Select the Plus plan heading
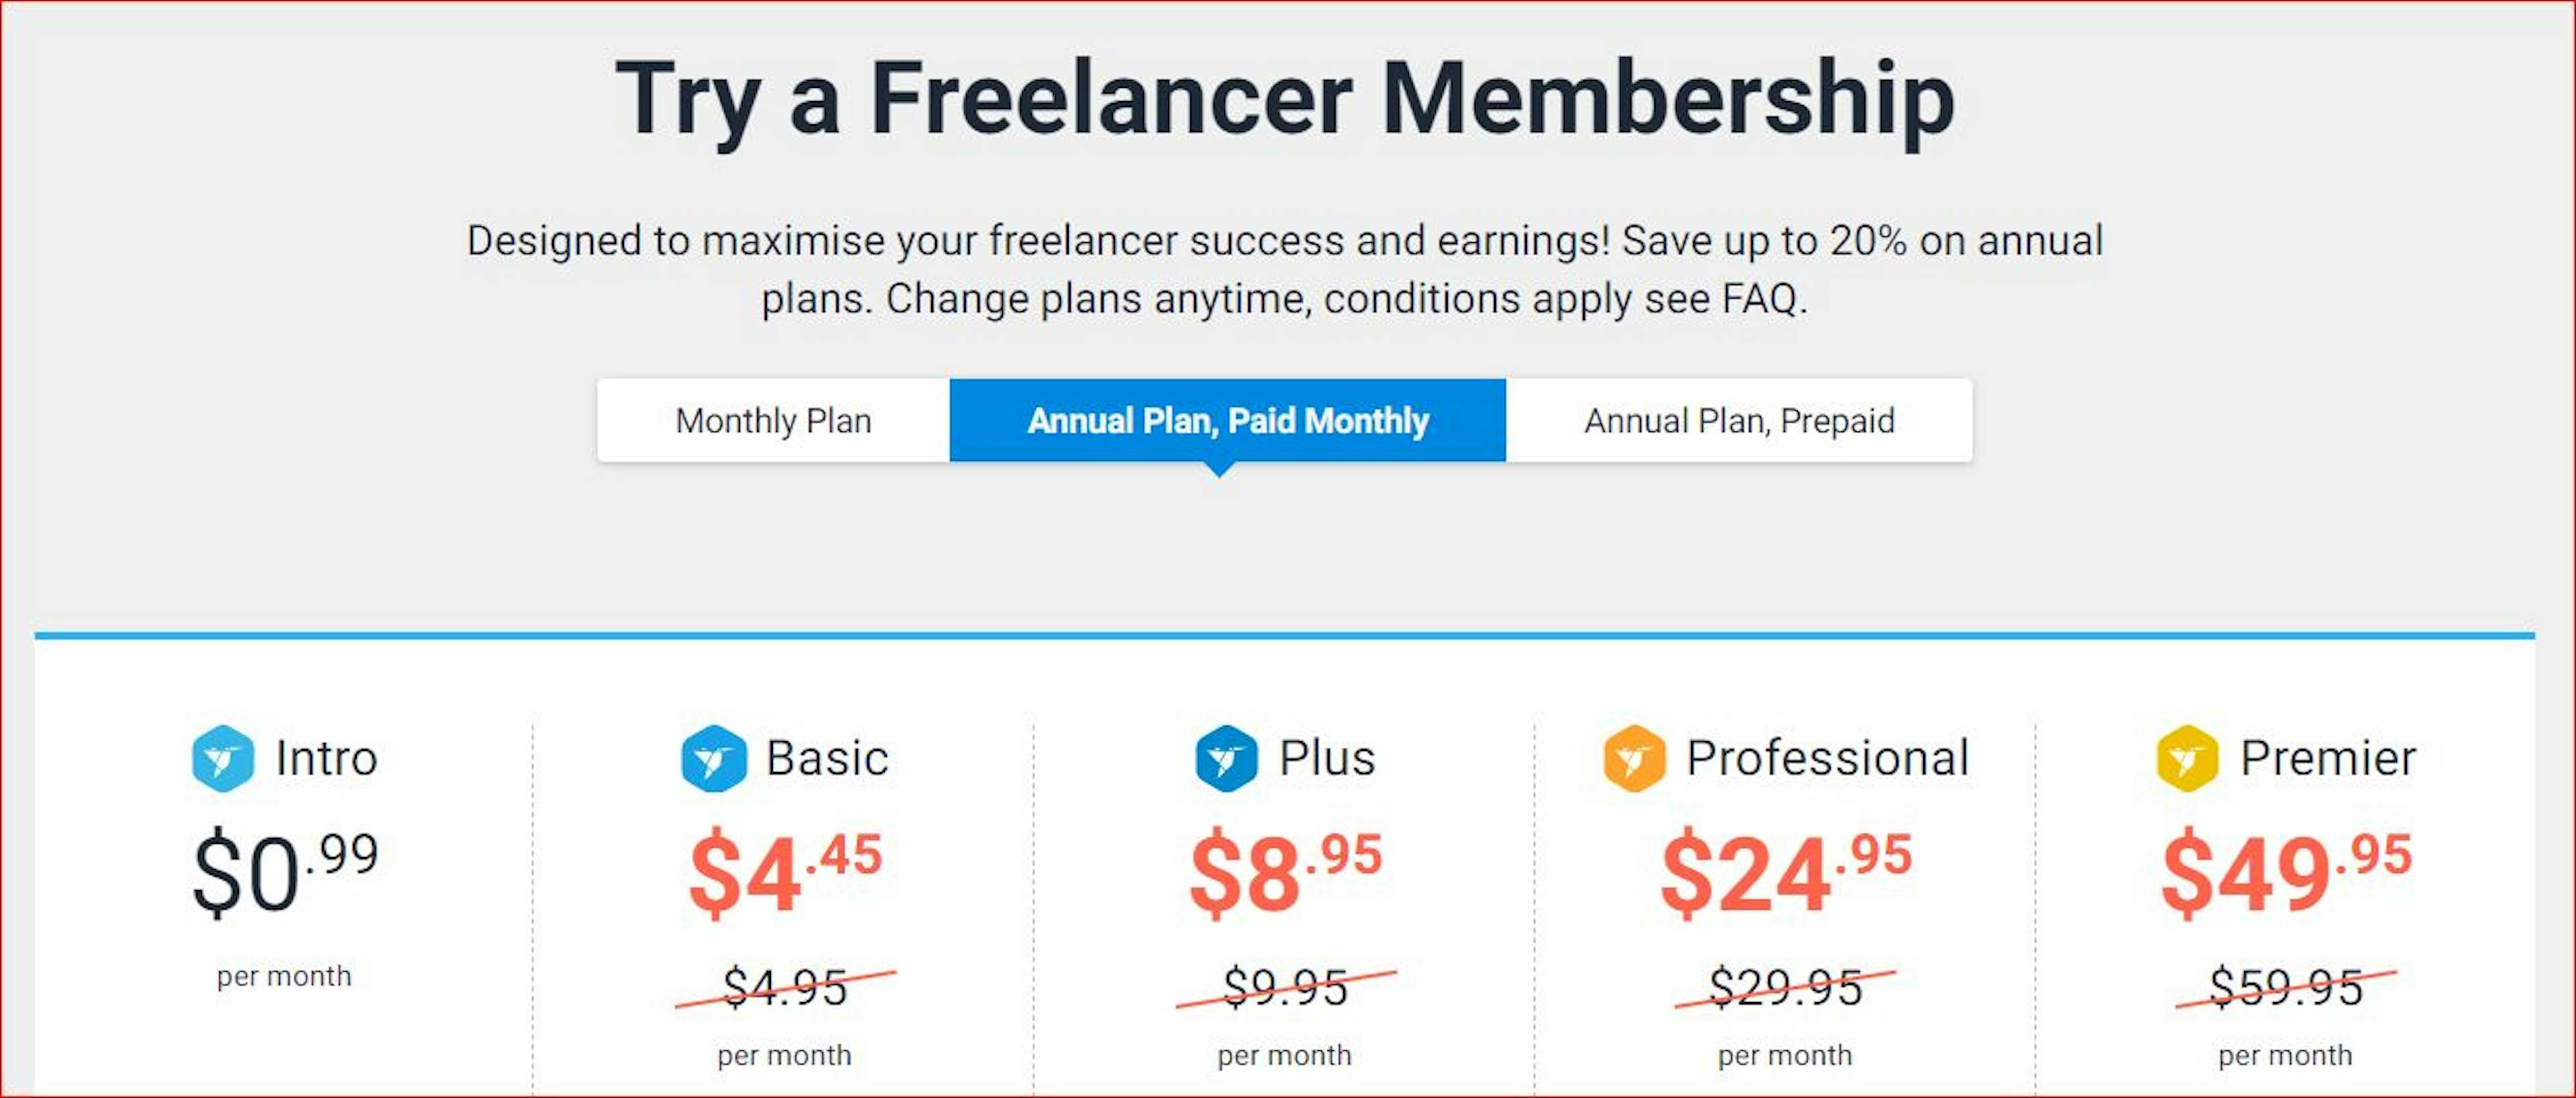2576x1098 pixels. point(1327,758)
